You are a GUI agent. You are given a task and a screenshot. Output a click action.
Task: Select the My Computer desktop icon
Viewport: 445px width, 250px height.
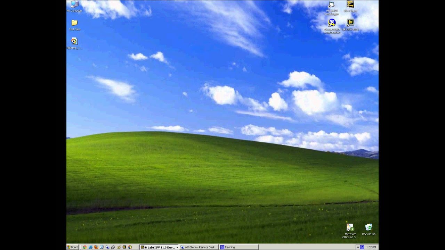pos(74,6)
